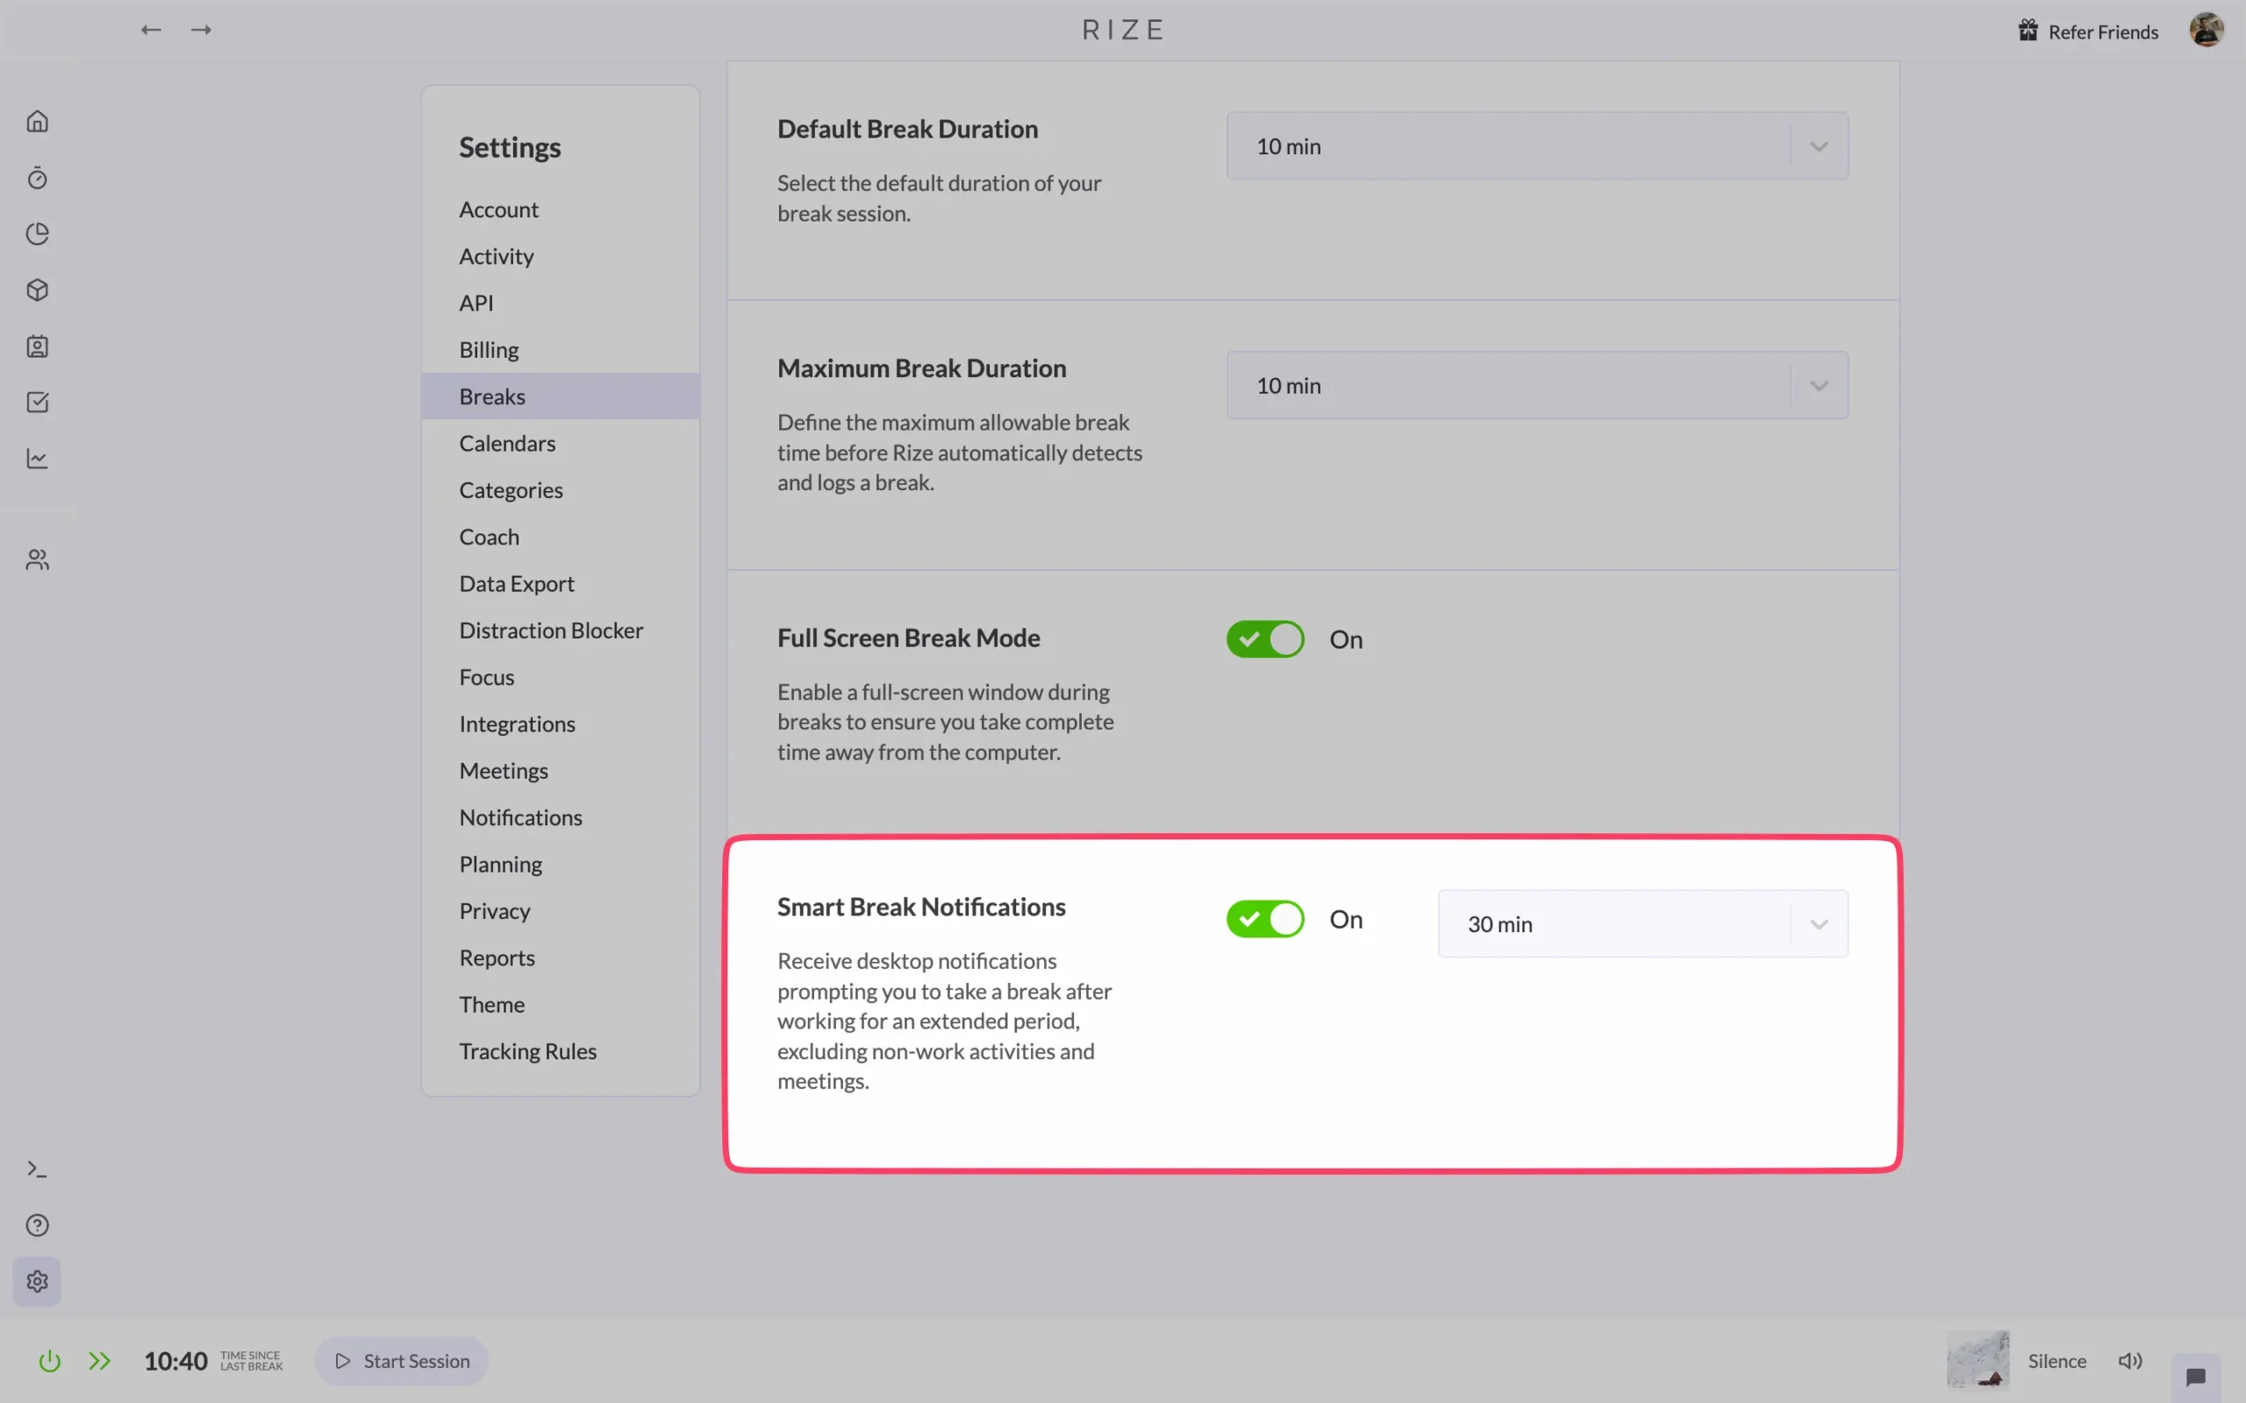Viewport: 2246px width, 1403px height.
Task: Click the 10:40 time since last break
Action: pyautogui.click(x=175, y=1361)
